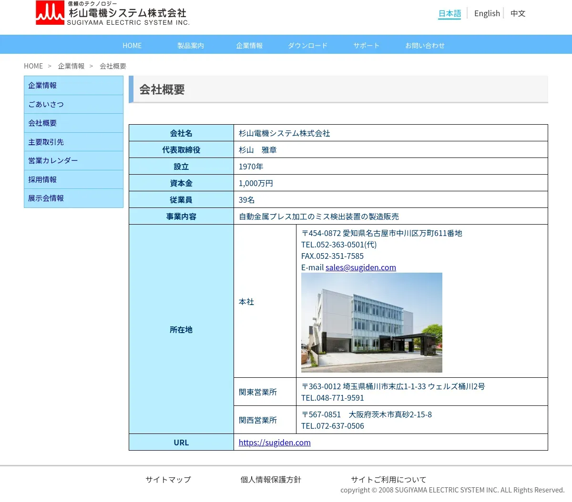Open the ダウンロード menu item
The width and height of the screenshot is (572, 502).
(x=308, y=45)
